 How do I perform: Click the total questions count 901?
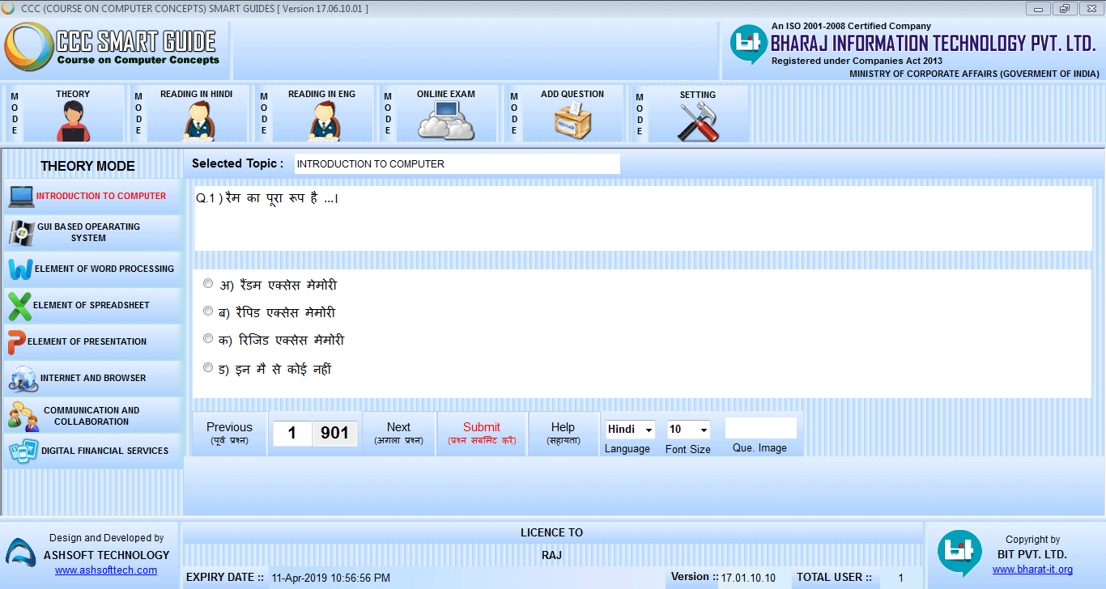tap(334, 434)
